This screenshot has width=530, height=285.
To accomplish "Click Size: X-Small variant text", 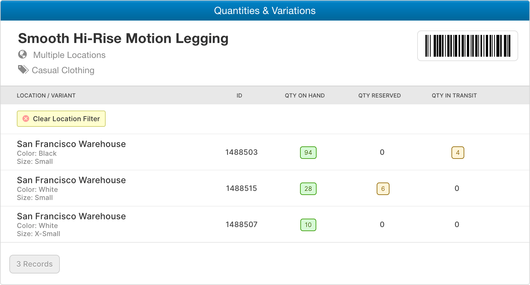I will [x=39, y=234].
